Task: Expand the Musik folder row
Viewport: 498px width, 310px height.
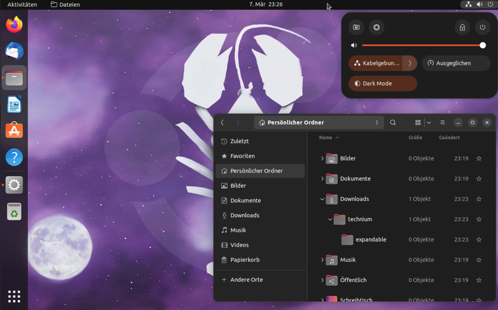Action: [x=322, y=260]
